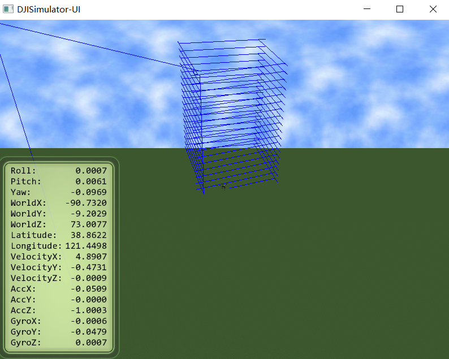This screenshot has width=449, height=359.
Task: Maximize the simulator window
Action: coord(400,9)
